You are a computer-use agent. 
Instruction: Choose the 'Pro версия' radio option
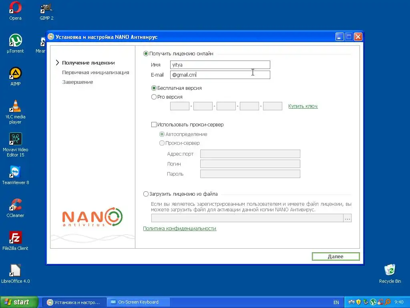pyautogui.click(x=154, y=97)
